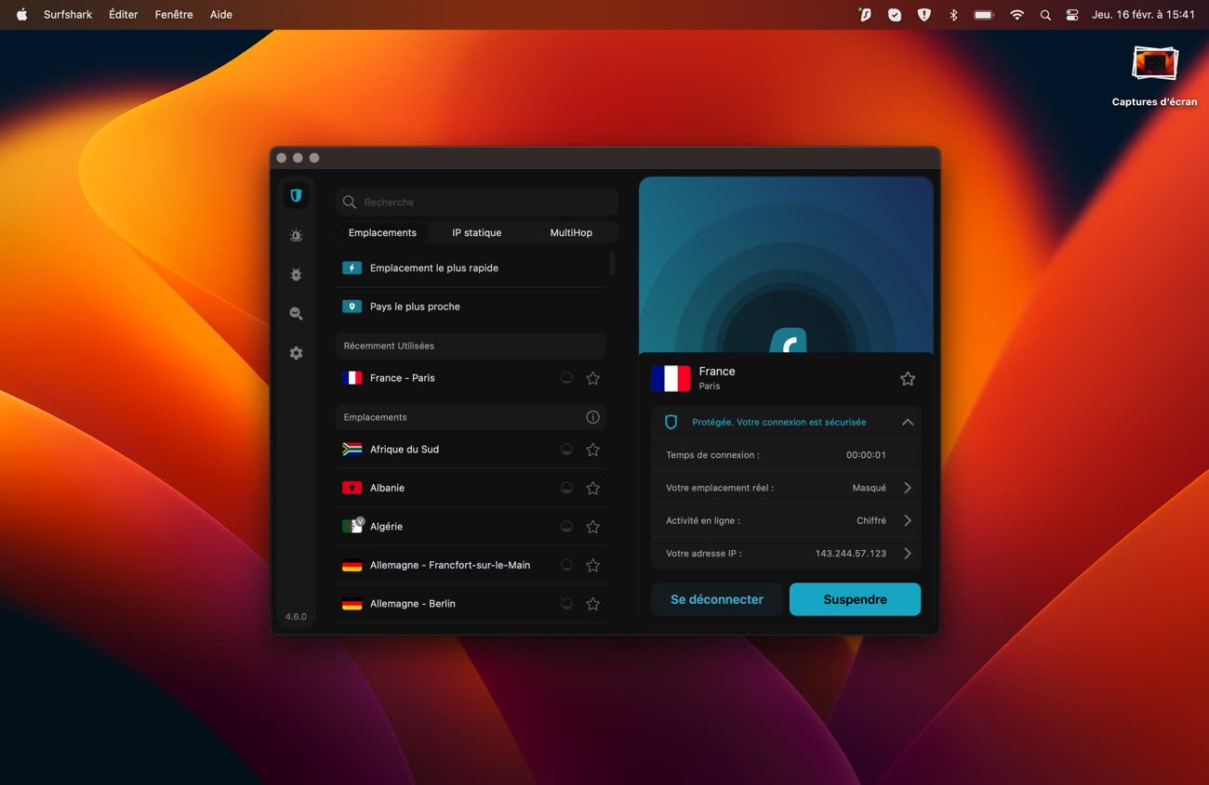
Task: Switch to the IP statique tab
Action: (x=477, y=232)
